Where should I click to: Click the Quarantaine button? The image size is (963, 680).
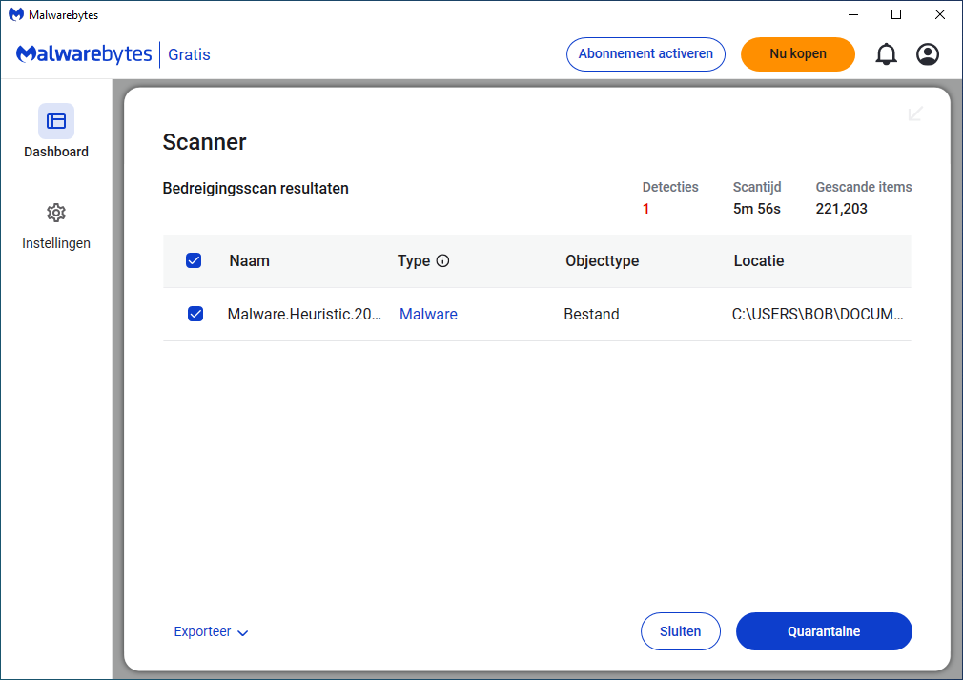coord(824,631)
